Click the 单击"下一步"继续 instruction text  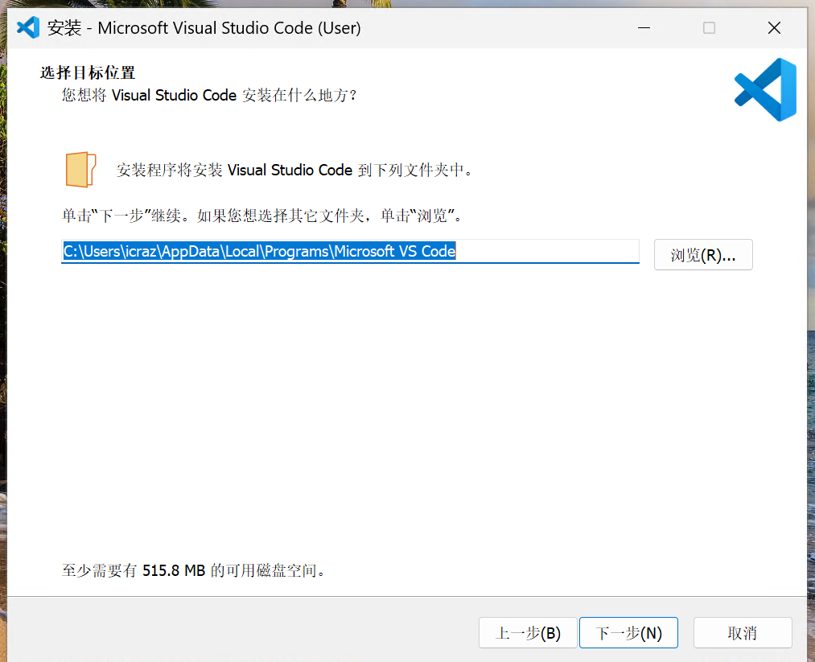[x=261, y=216]
